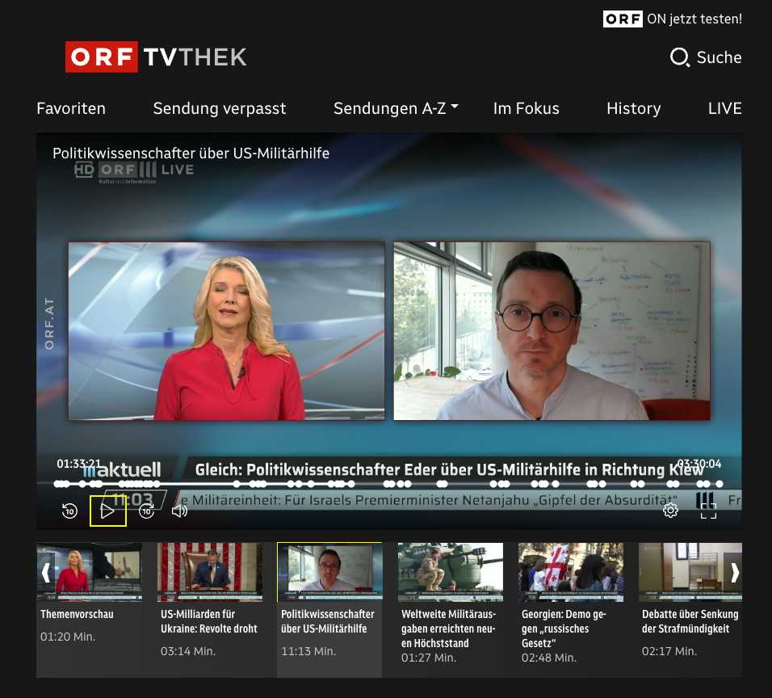Mute the player volume
Screen dimensions: 772x698
pos(180,511)
